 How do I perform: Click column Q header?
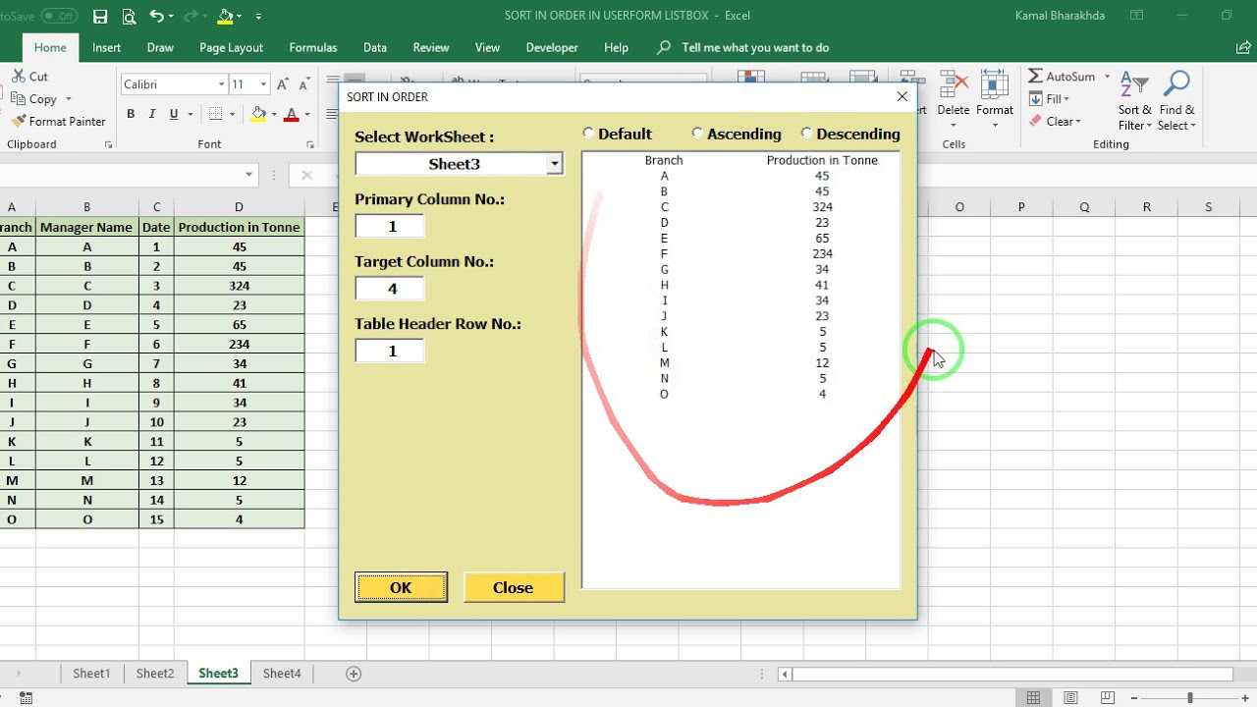1084,207
